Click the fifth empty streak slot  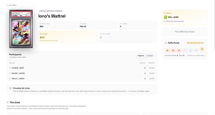pos(190,50)
